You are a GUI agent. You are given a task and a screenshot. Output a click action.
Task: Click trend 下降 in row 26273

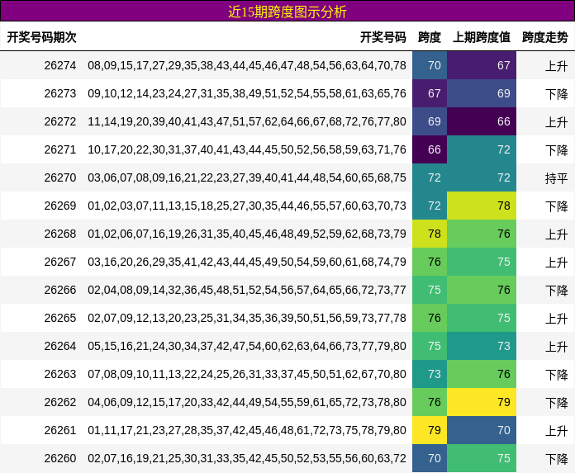(557, 94)
